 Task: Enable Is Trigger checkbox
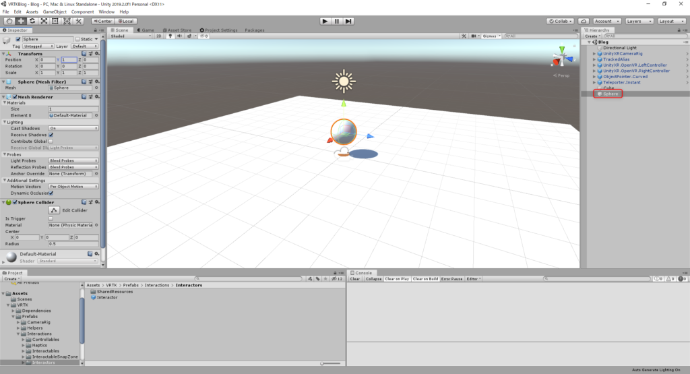tap(51, 218)
